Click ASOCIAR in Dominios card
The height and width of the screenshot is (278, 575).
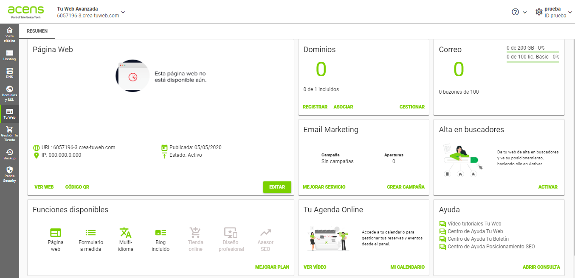pyautogui.click(x=344, y=107)
